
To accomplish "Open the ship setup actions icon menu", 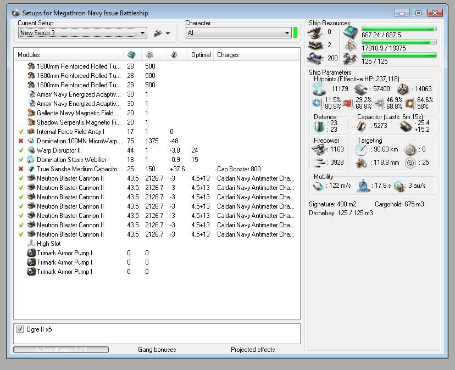I will 162,33.
